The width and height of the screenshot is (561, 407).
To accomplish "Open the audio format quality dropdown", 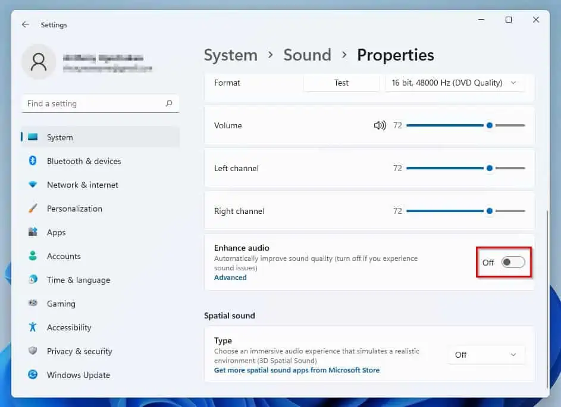I will [x=455, y=83].
